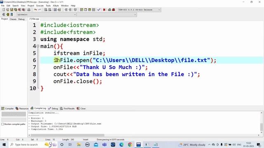Click the Rebuild All toolbar icon
This screenshot has width=264, height=148.
[94, 10]
